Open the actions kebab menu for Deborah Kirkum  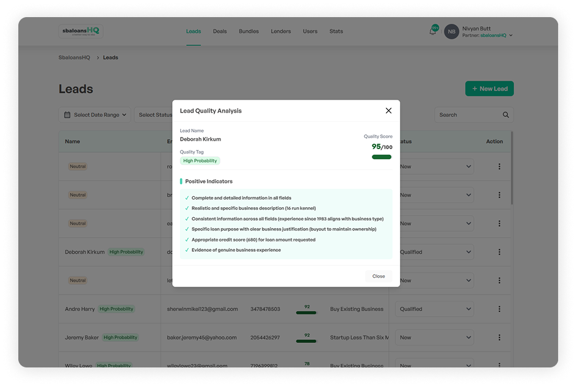pos(499,251)
